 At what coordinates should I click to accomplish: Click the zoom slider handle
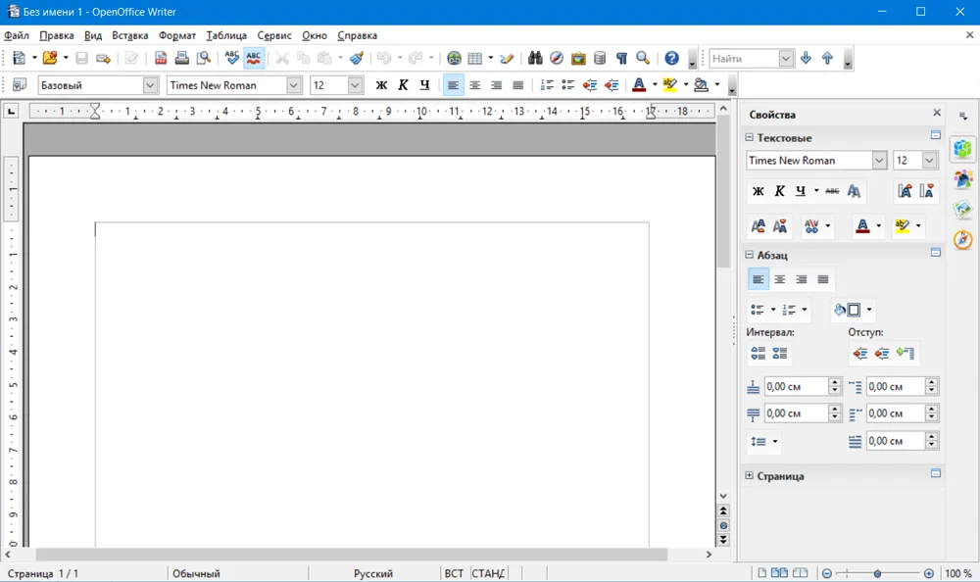click(877, 573)
